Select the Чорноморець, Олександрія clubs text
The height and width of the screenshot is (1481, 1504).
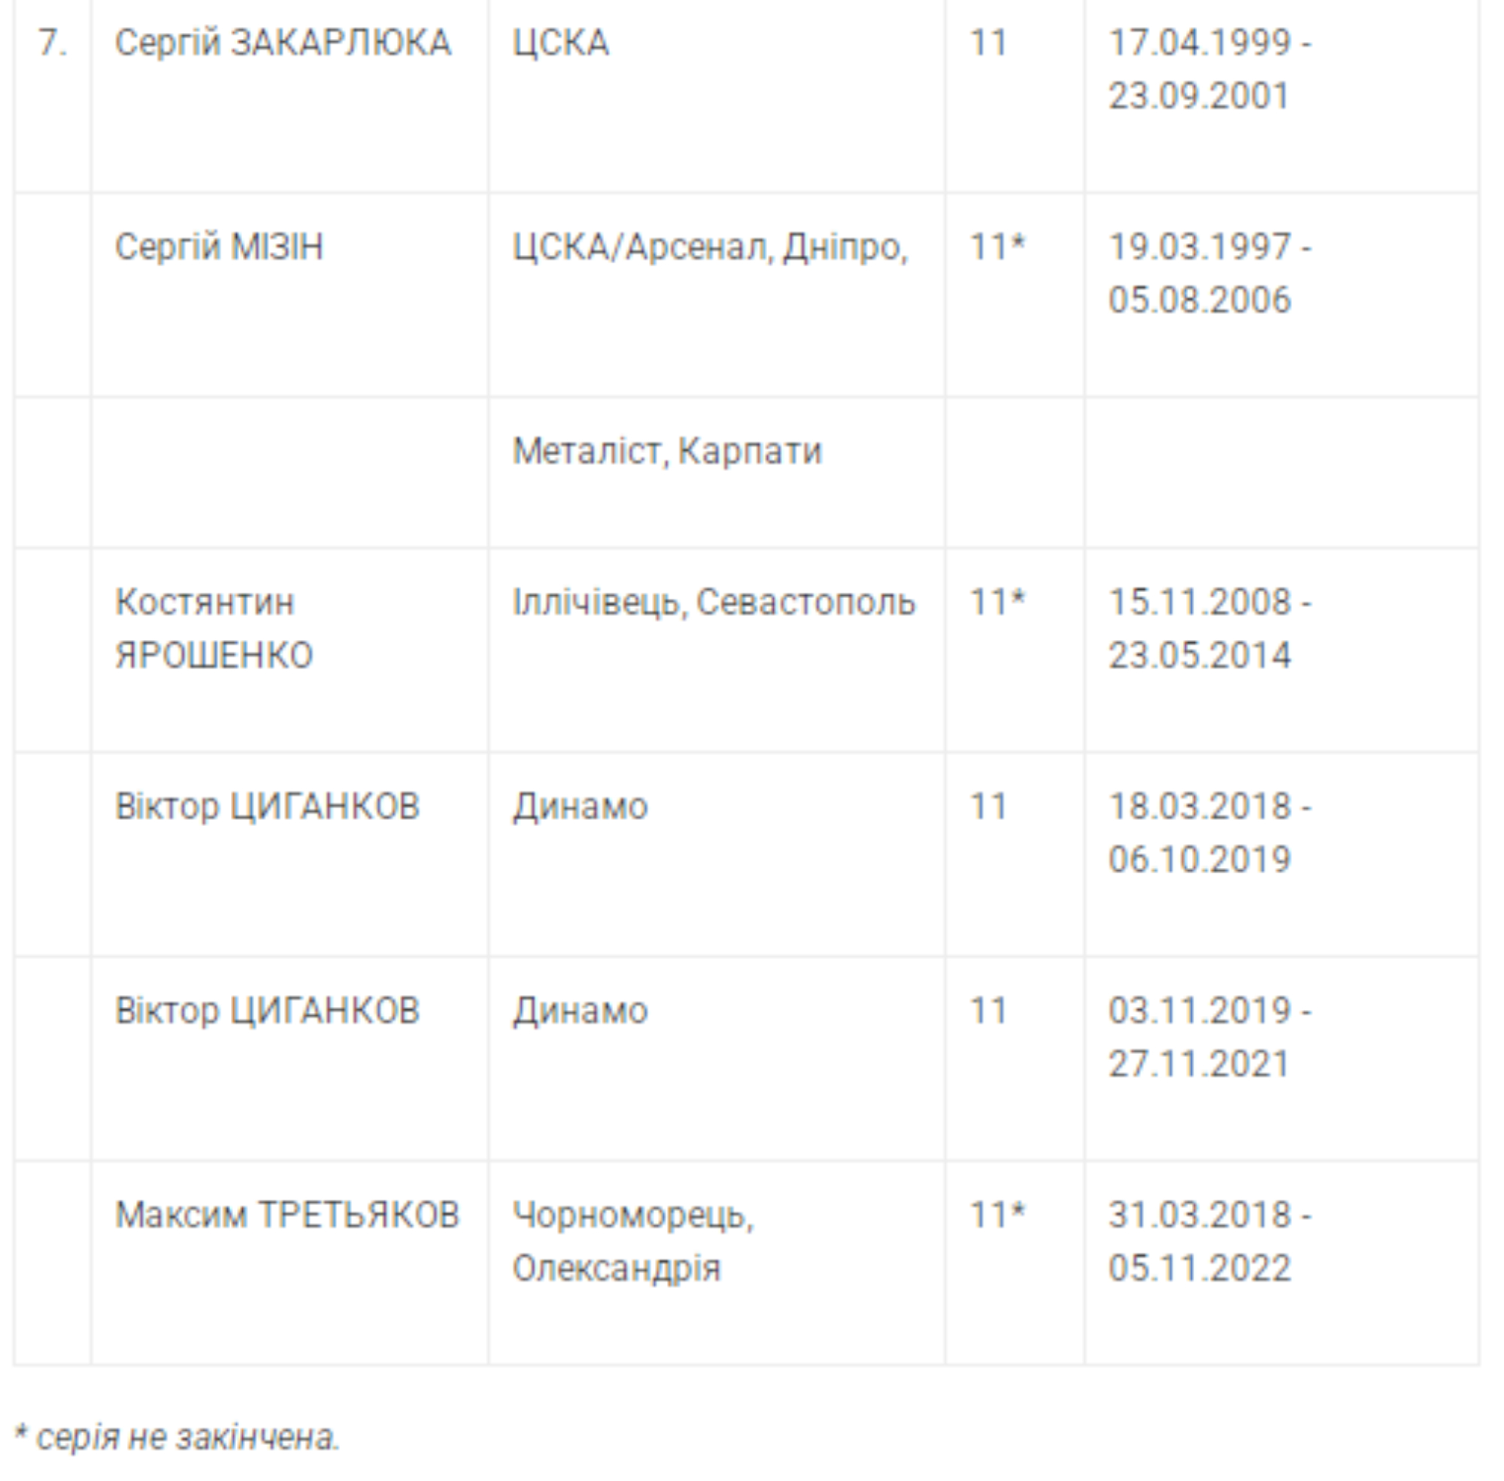point(632,1241)
